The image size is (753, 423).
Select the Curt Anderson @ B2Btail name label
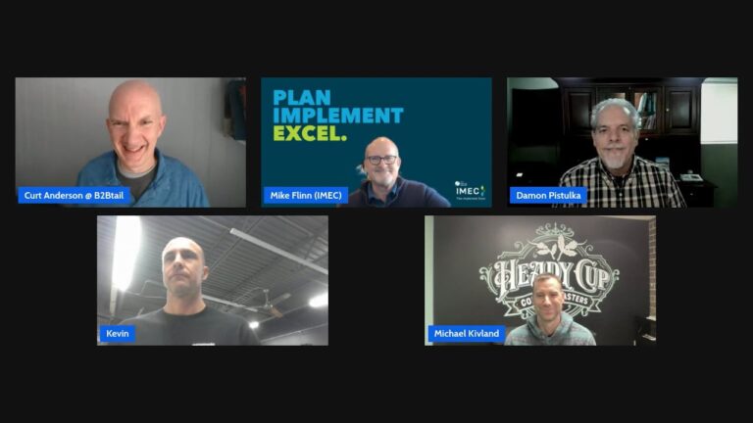[x=74, y=195]
